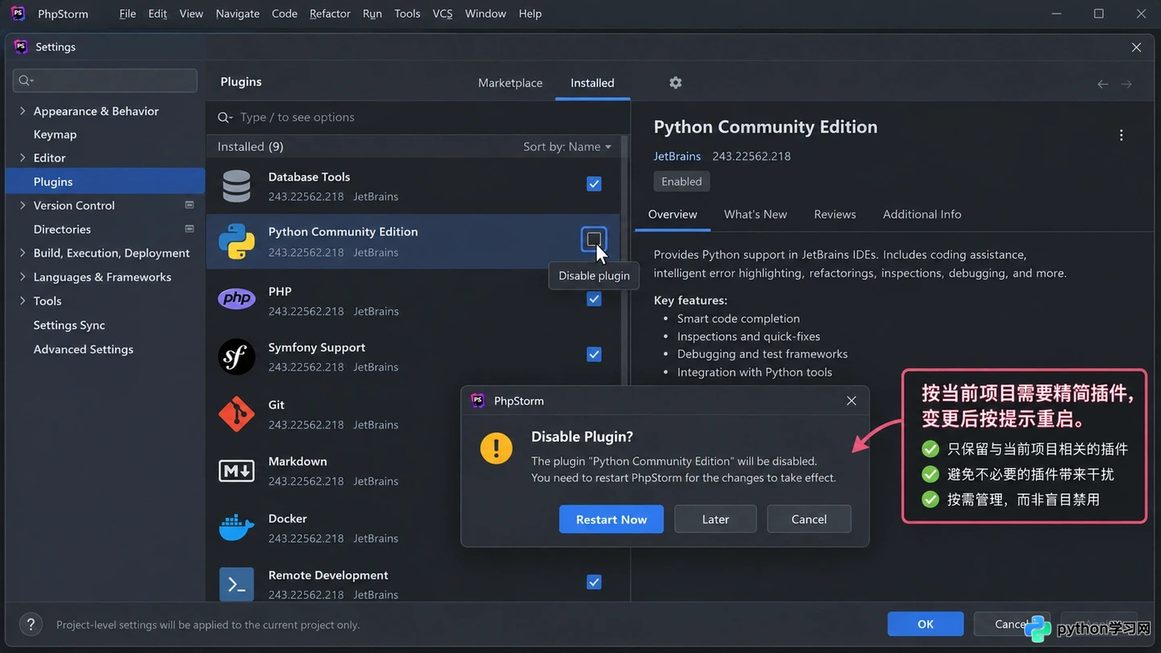Viewport: 1161px width, 653px height.
Task: Expand Build, Execution, Deployment node
Action: [23, 253]
